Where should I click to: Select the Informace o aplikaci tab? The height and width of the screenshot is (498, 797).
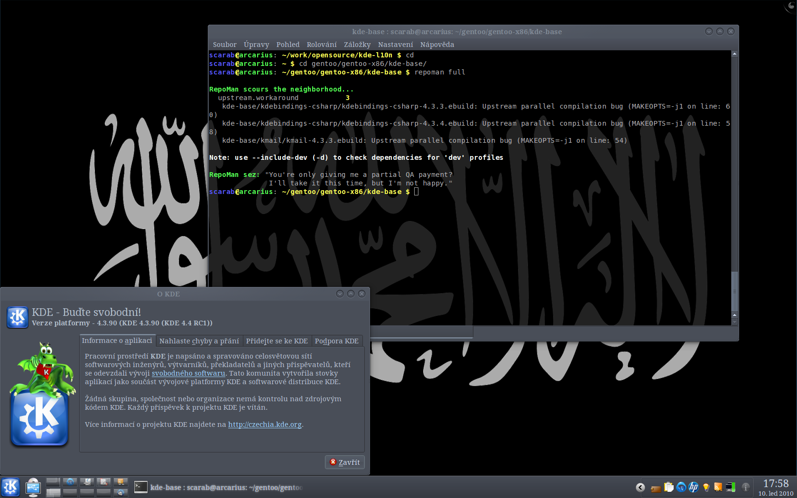pos(117,341)
